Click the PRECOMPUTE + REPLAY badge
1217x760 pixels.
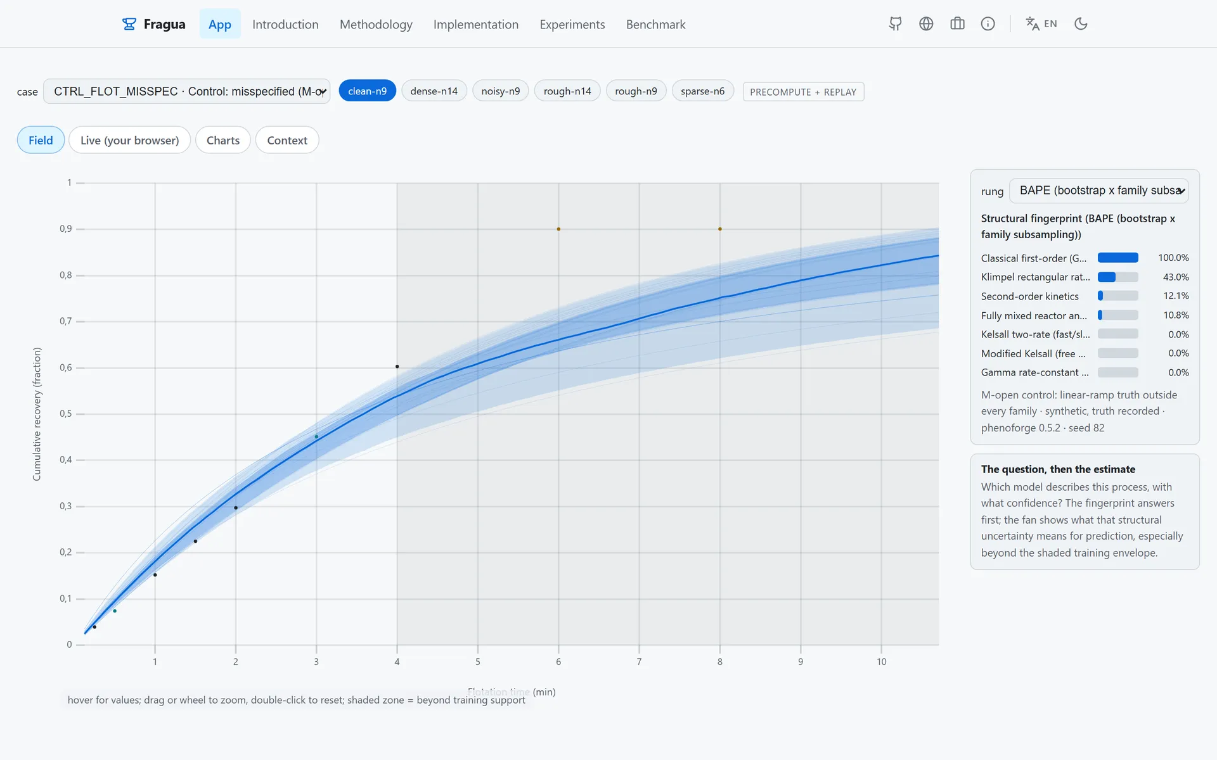coord(803,92)
